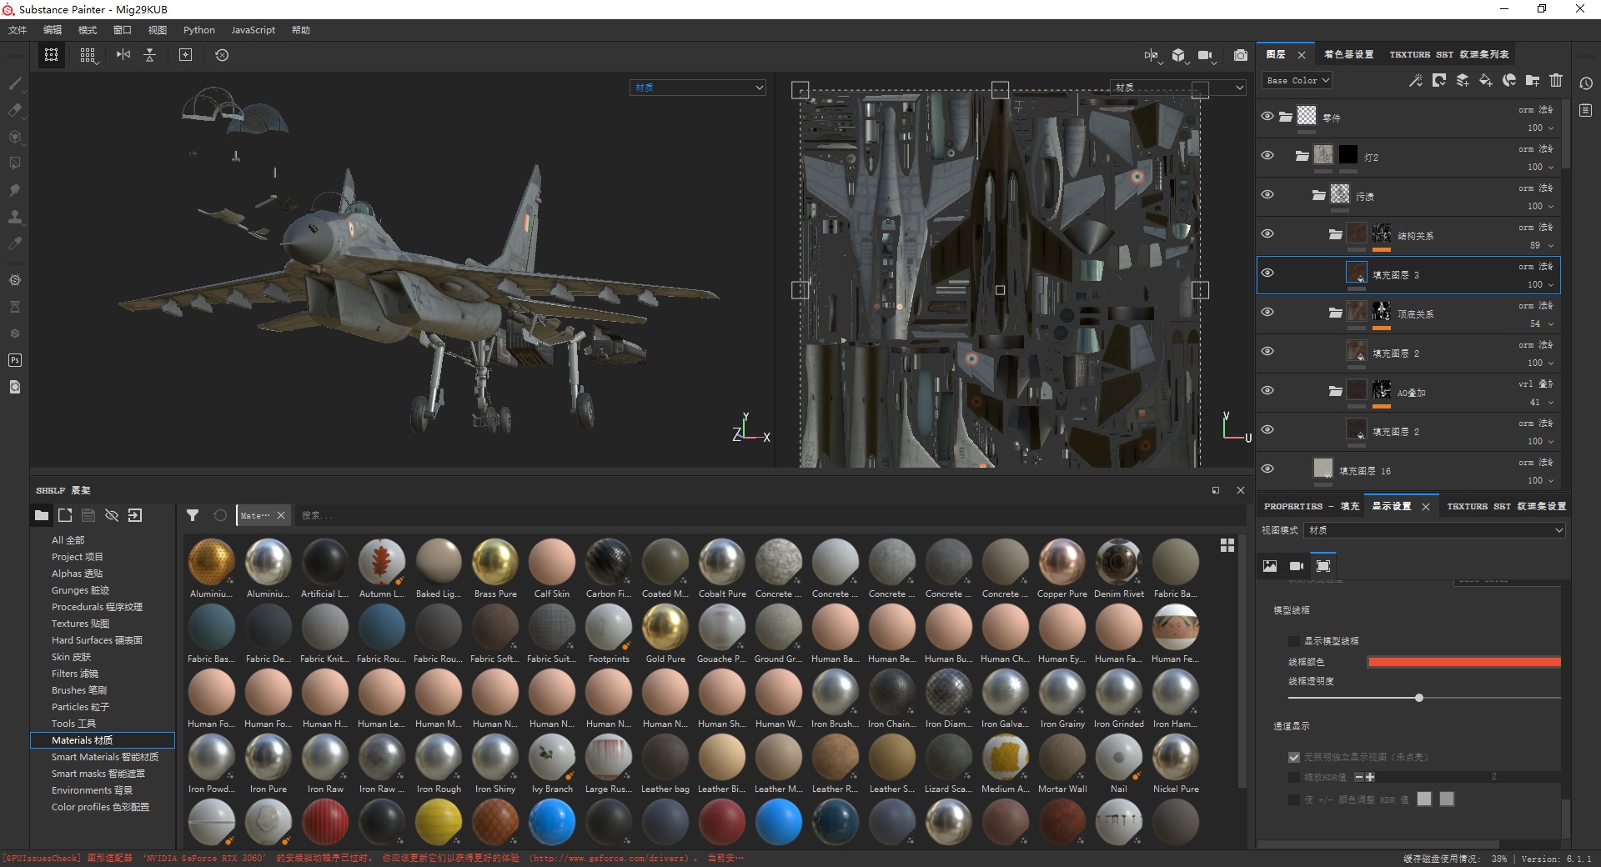Hide the 顶底关系 folder
This screenshot has height=867, width=1601.
click(x=1267, y=313)
